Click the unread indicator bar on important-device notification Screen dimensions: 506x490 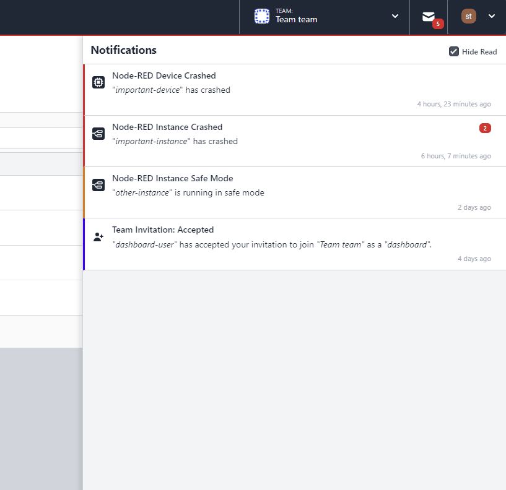click(85, 90)
